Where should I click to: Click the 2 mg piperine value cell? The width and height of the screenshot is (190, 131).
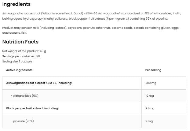pos(149,121)
